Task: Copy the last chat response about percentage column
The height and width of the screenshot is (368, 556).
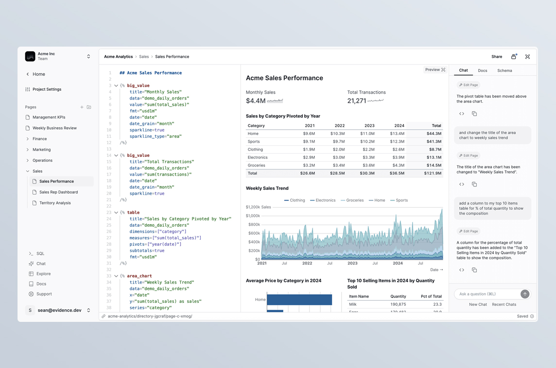Action: [474, 270]
